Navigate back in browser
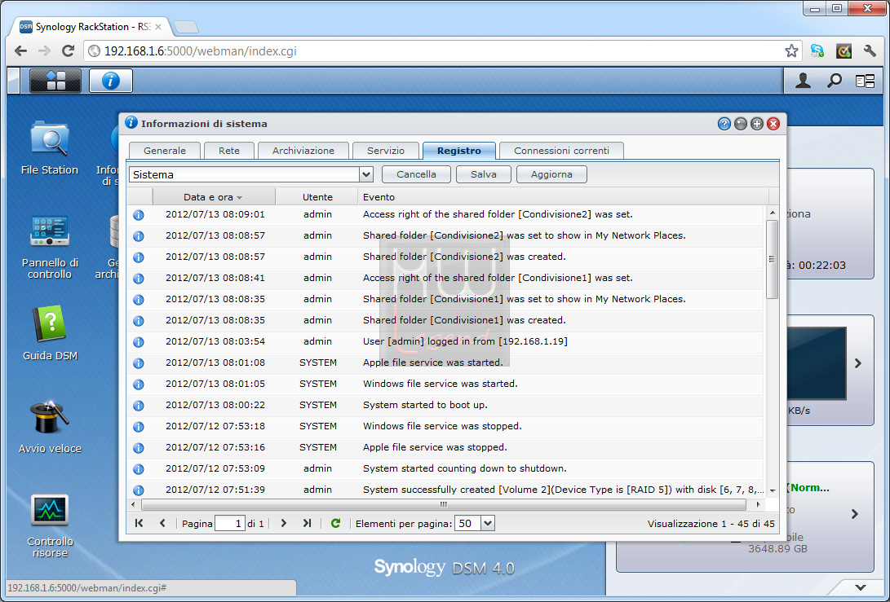Viewport: 890px width, 602px height. tap(20, 51)
